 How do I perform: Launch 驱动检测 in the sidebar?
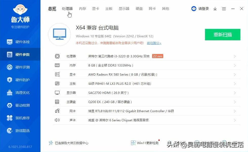click(20, 105)
